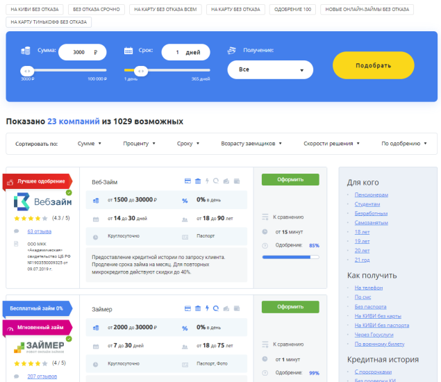
Task: Click the coins icon next to Сумма
Action: 26,51
